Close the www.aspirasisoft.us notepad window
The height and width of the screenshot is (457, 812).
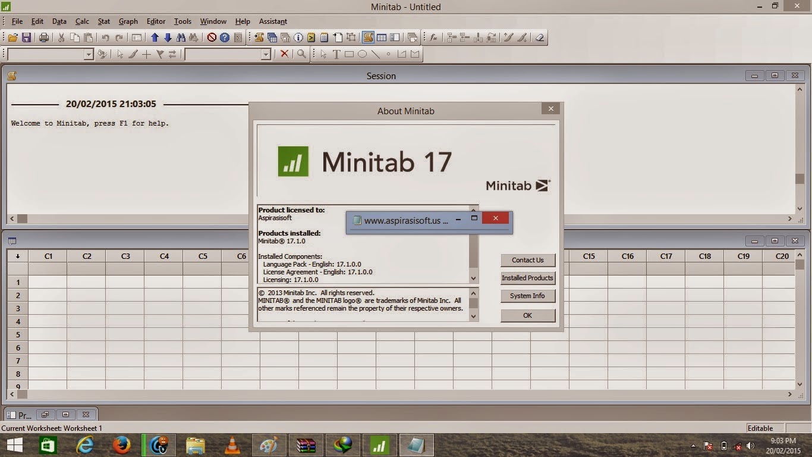tap(495, 218)
